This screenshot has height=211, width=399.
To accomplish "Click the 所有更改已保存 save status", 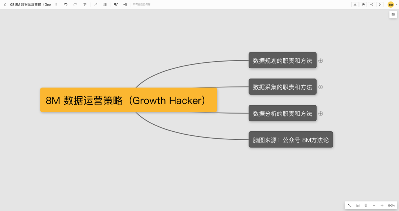I will pyautogui.click(x=141, y=4).
